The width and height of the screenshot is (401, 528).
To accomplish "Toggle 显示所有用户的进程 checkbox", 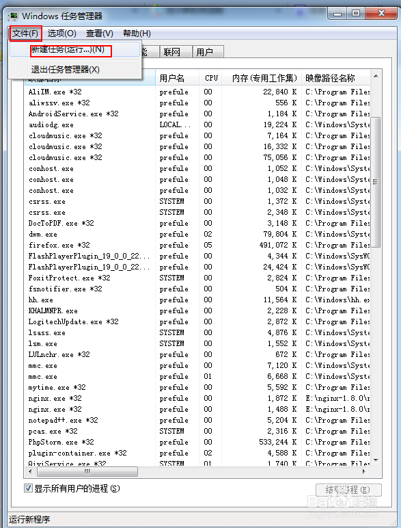I will coord(28,488).
